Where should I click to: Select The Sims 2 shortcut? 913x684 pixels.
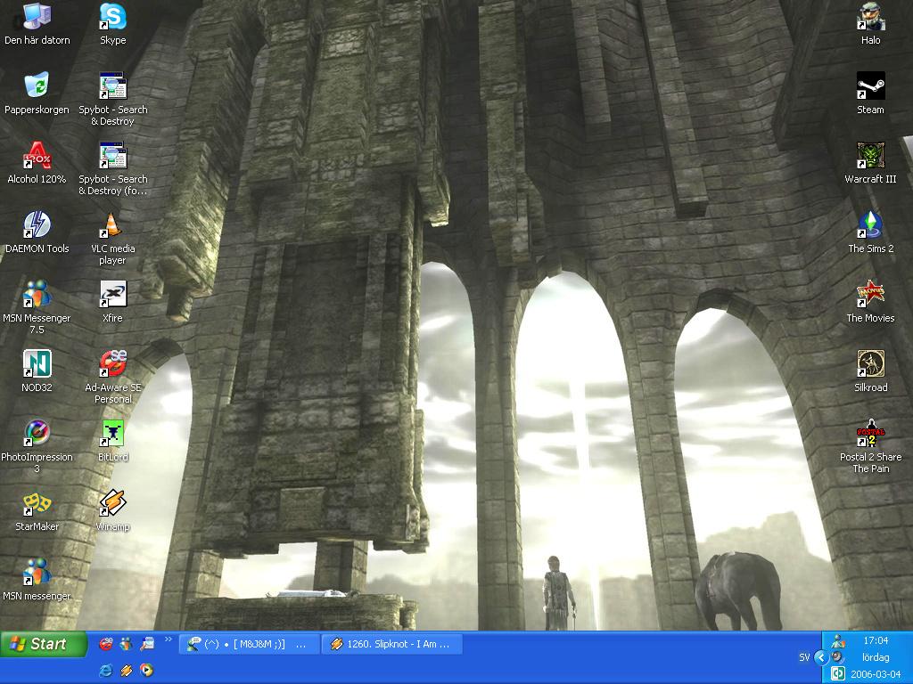click(x=870, y=232)
